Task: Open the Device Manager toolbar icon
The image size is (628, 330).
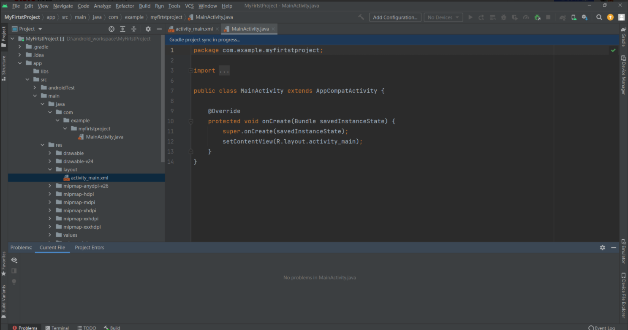Action: click(574, 17)
